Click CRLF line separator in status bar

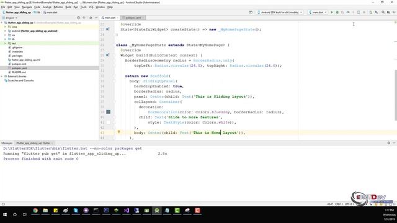coord(339,204)
